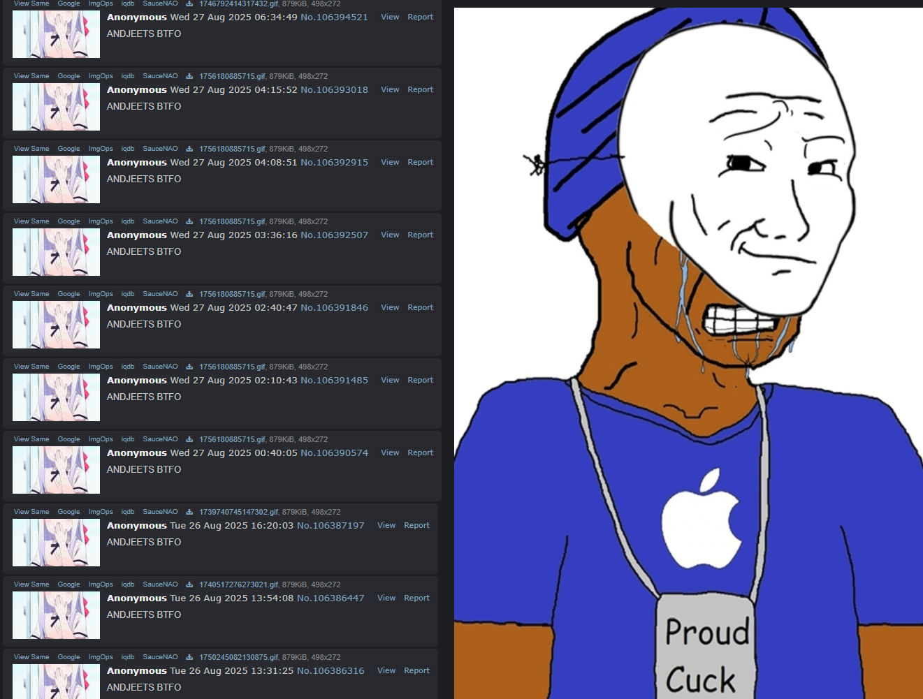This screenshot has height=699, width=923.
Task: Download 1740517276273021.gif via its icon
Action: coord(189,584)
